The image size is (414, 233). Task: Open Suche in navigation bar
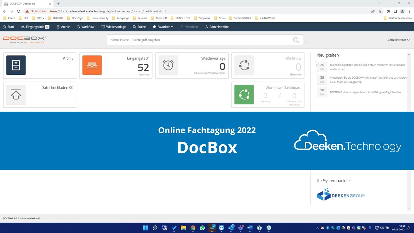[x=139, y=27]
